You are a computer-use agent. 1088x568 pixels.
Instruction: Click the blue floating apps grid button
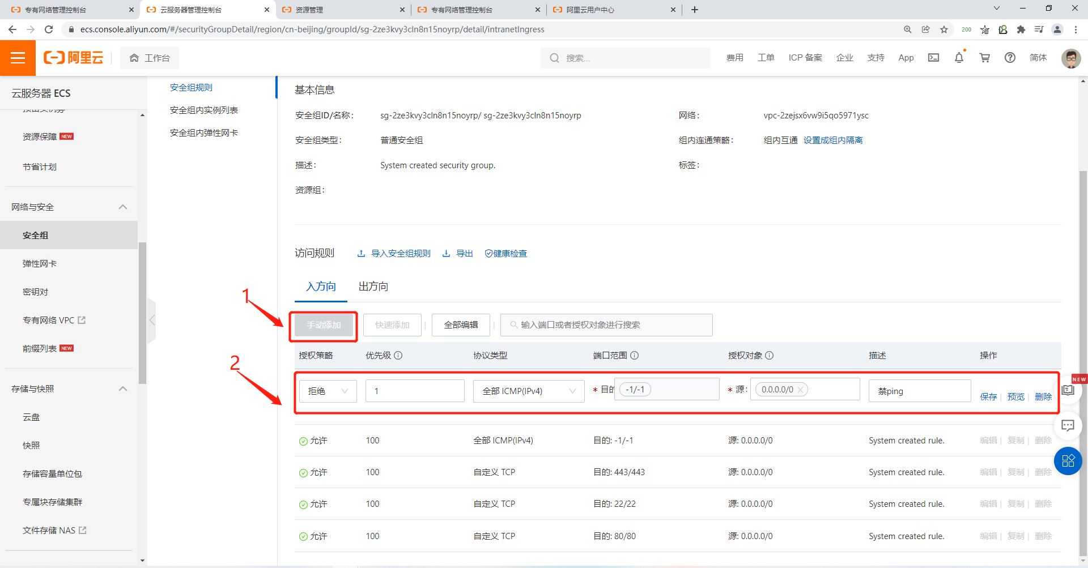1068,461
